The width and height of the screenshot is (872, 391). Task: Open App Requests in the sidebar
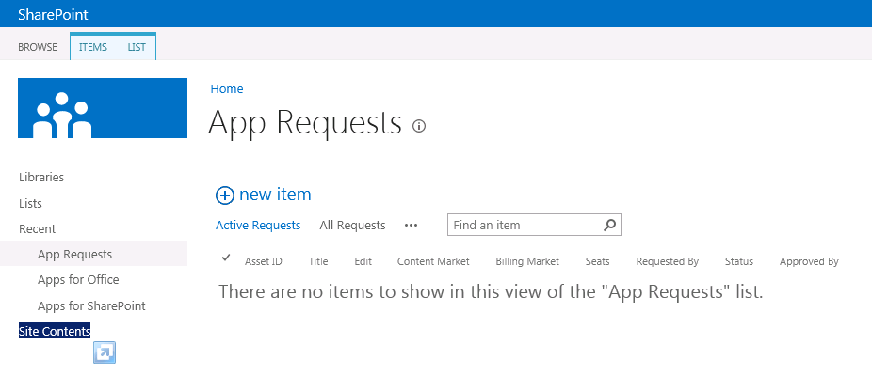pyautogui.click(x=74, y=255)
